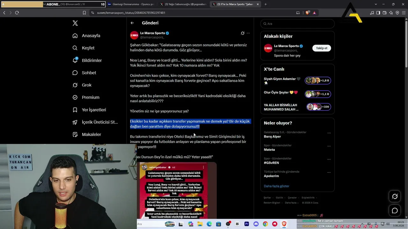Open the Reklam Bilgileri footer link
The image size is (408, 229).
tap(272, 203)
